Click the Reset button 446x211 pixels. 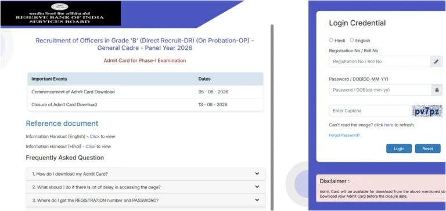pyautogui.click(x=427, y=148)
